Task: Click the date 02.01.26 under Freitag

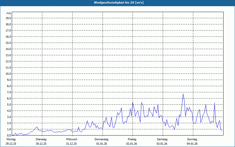Action: pos(132,144)
